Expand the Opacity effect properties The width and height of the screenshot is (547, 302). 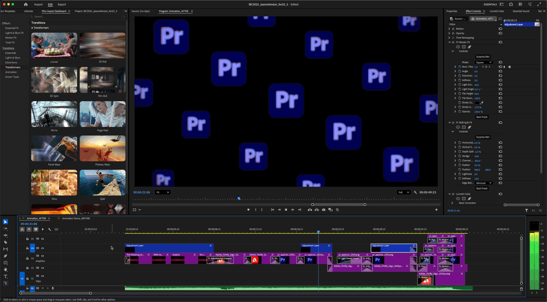point(449,33)
